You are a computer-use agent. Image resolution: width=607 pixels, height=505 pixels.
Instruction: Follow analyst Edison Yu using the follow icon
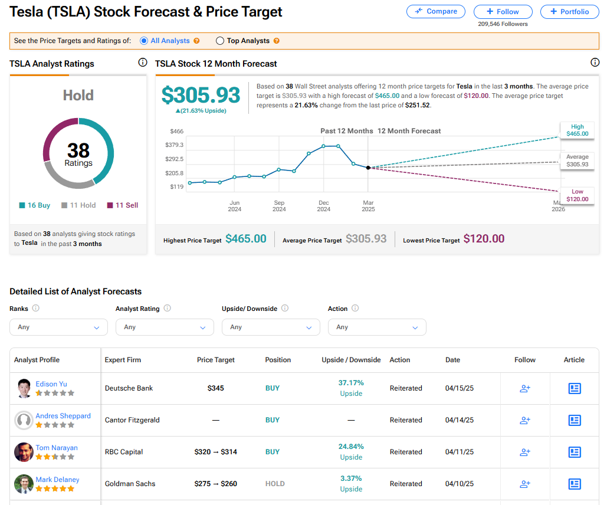point(524,388)
